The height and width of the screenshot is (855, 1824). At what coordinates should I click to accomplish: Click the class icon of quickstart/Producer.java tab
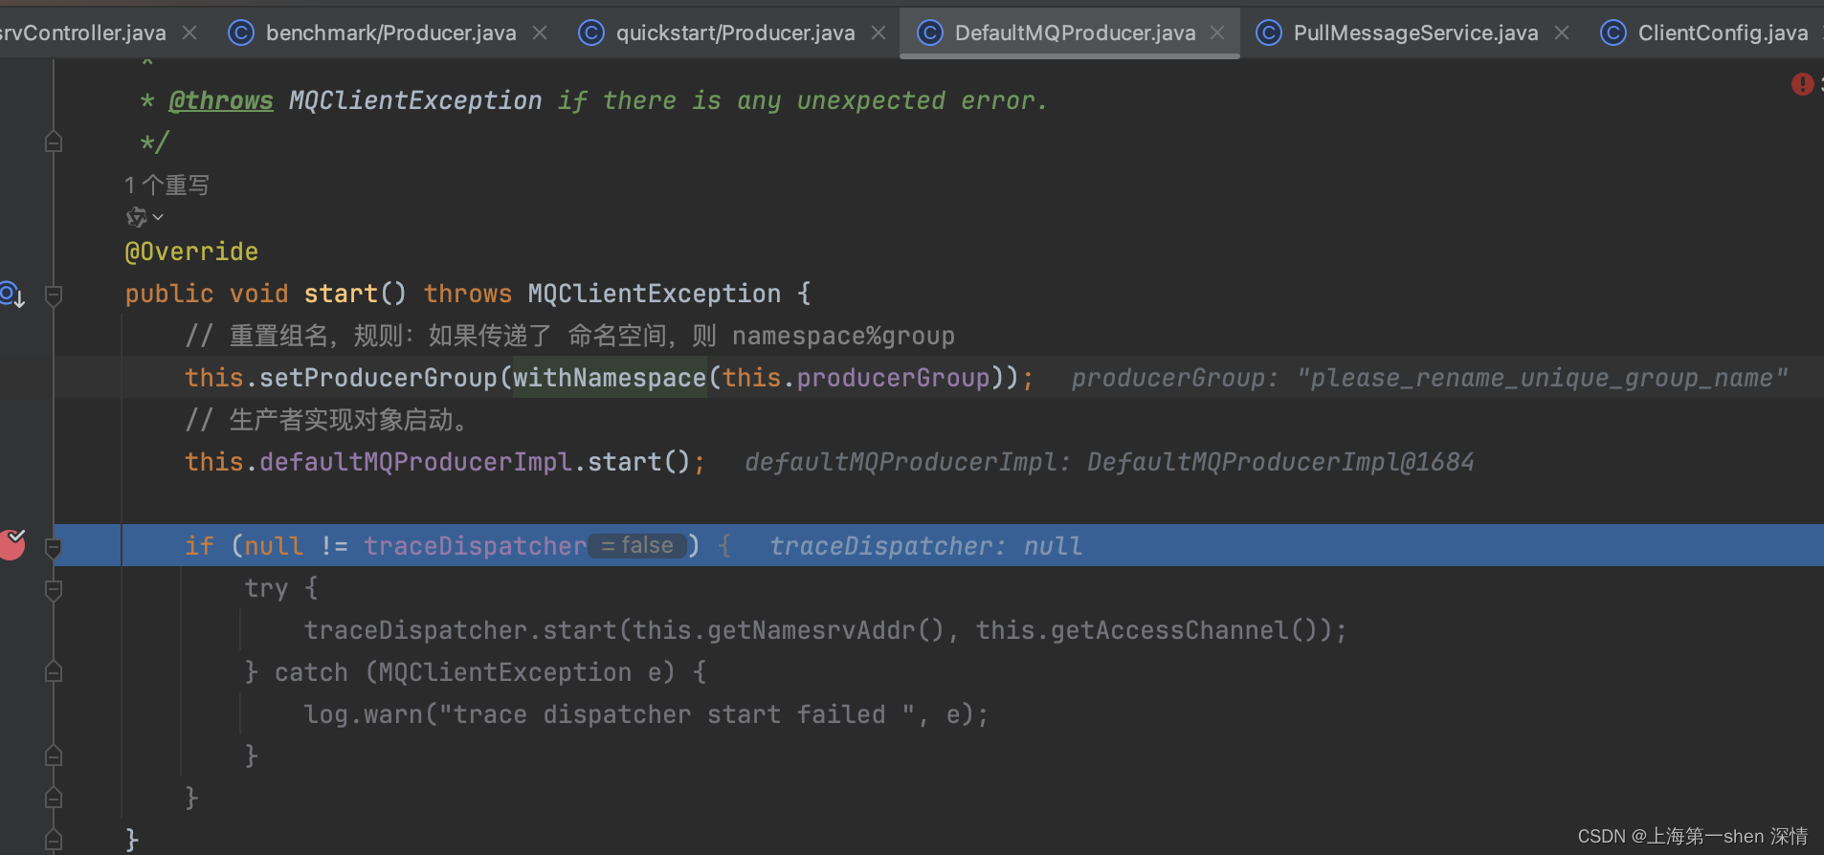coord(591,33)
